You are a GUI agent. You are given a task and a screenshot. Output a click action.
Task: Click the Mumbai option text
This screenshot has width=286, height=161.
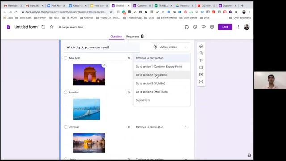[74, 93]
